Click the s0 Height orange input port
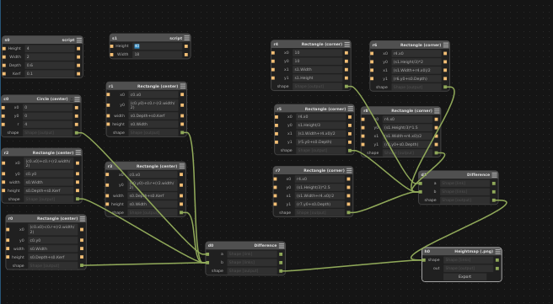Screen dimensions: 553x304 pos(4,49)
